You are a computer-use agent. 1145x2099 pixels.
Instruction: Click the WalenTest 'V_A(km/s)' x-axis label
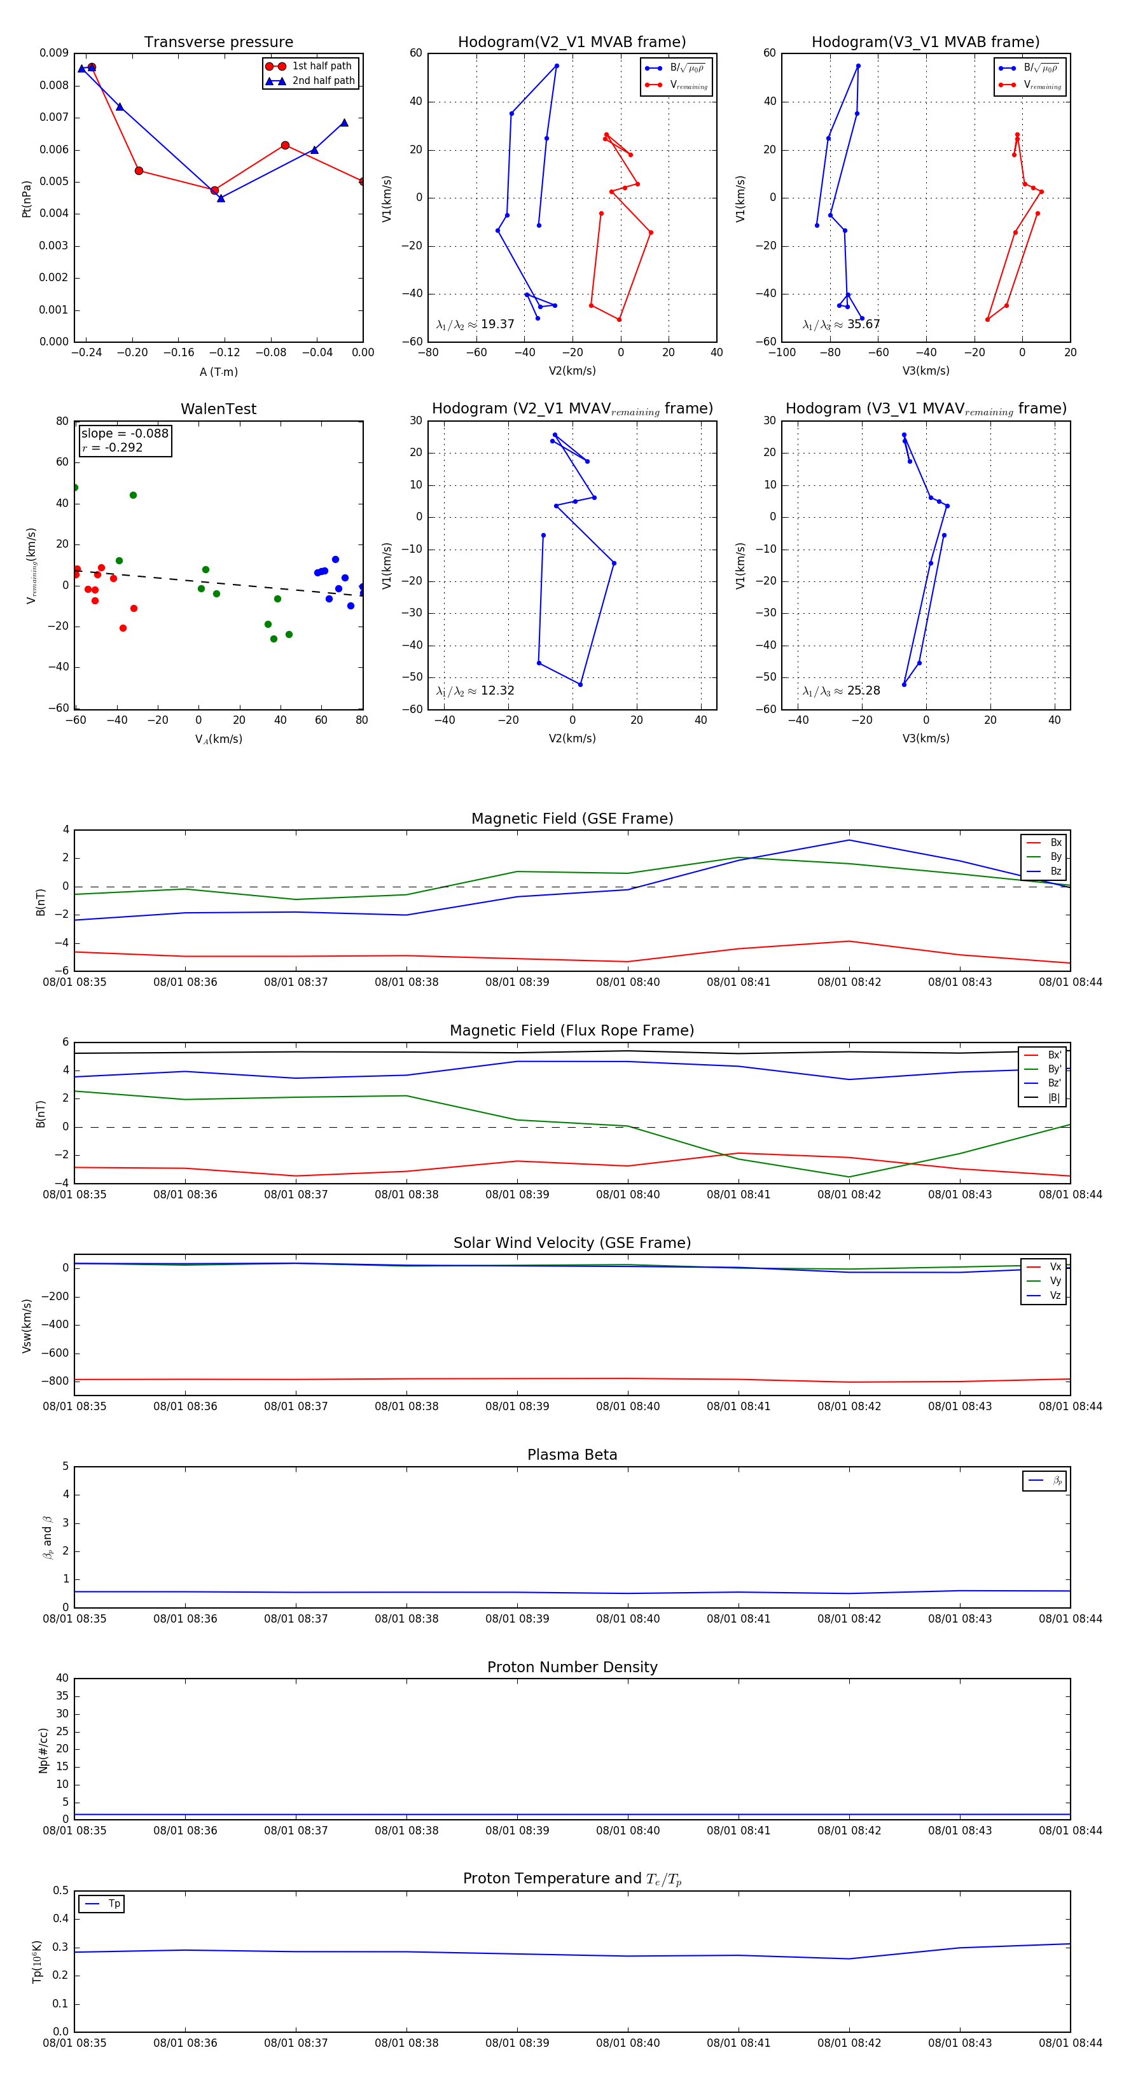218,740
